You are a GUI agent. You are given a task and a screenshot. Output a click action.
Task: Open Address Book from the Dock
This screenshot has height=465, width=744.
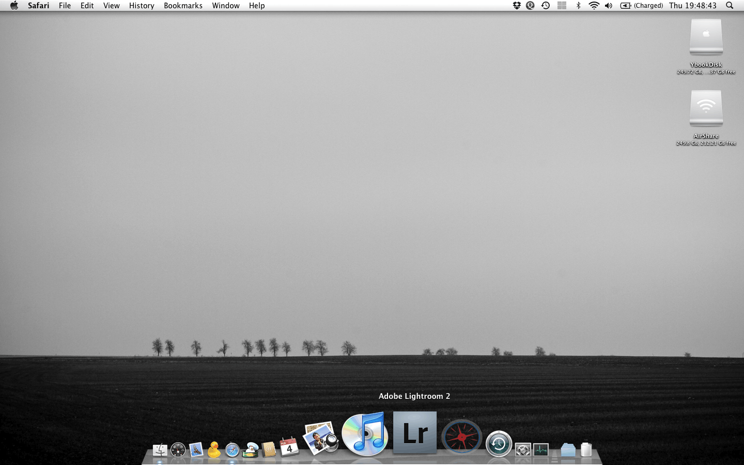[269, 450]
